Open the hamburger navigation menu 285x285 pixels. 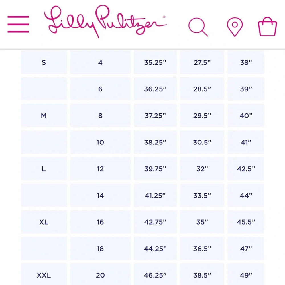(18, 24)
